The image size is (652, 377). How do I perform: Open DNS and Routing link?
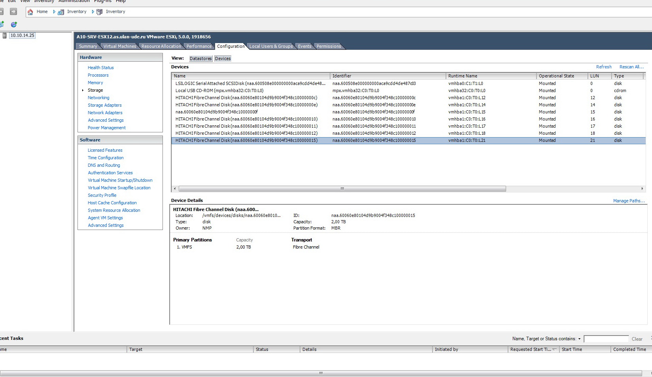pyautogui.click(x=104, y=165)
